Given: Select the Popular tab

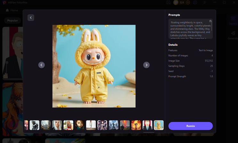Looking at the screenshot, I should coord(12,21).
